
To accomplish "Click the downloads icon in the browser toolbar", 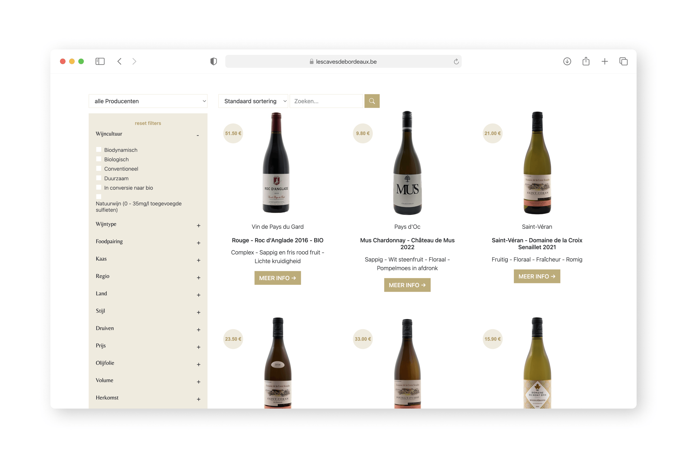I will 567,61.
